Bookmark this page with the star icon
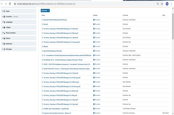174x115 pixels. click(x=162, y=4)
